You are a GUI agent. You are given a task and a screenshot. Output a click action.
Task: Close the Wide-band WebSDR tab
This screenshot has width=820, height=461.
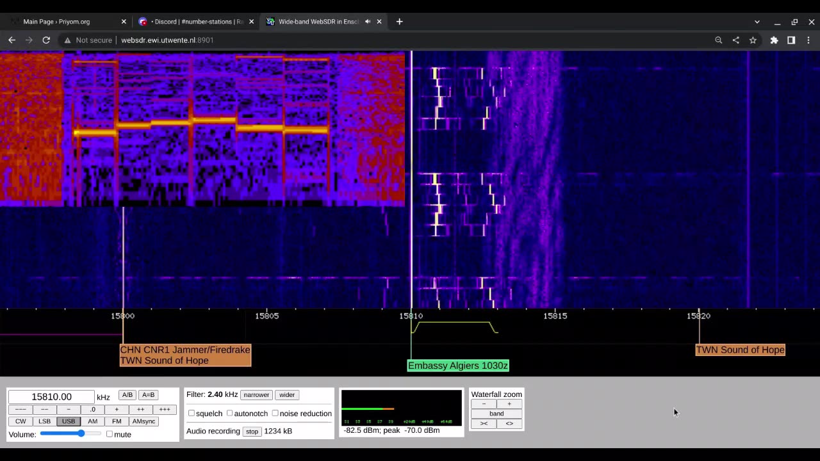click(x=379, y=21)
